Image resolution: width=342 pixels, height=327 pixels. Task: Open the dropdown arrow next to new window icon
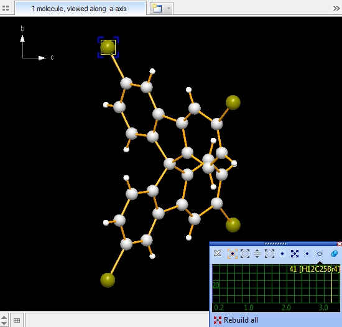point(169,9)
